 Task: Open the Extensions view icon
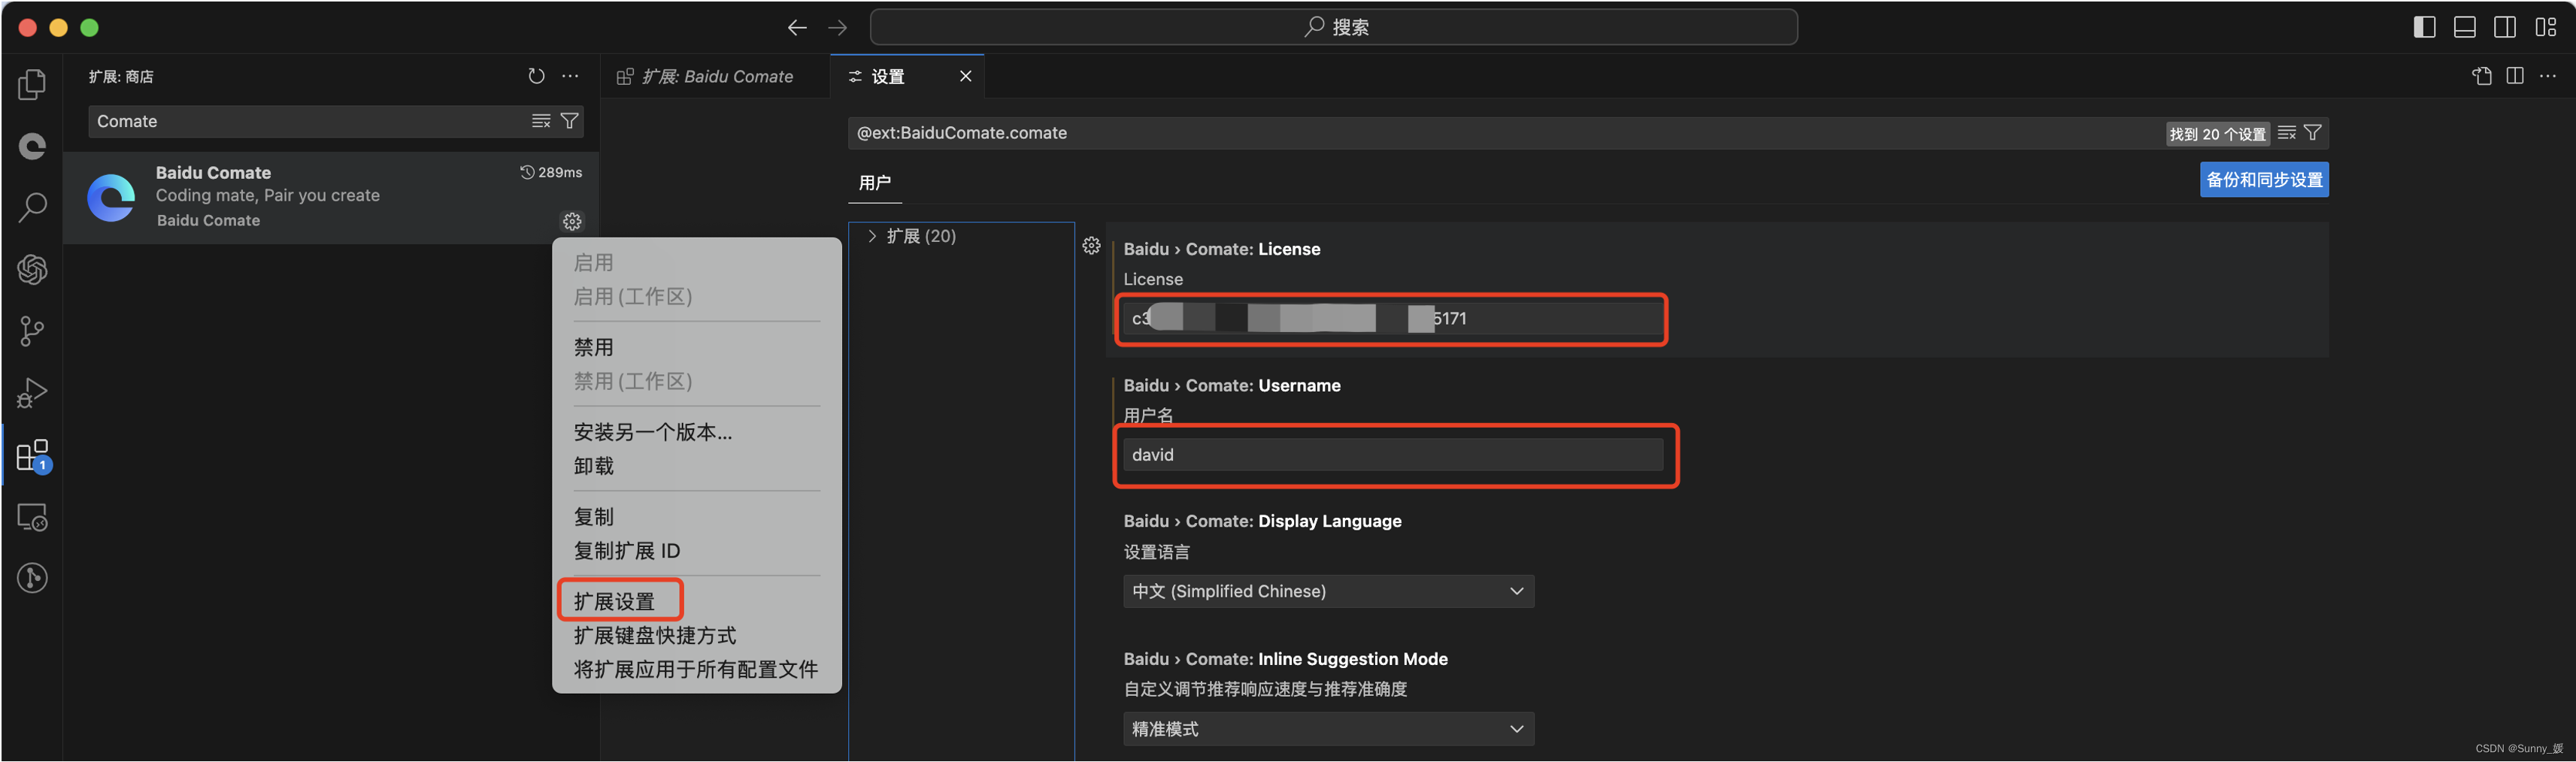click(32, 456)
